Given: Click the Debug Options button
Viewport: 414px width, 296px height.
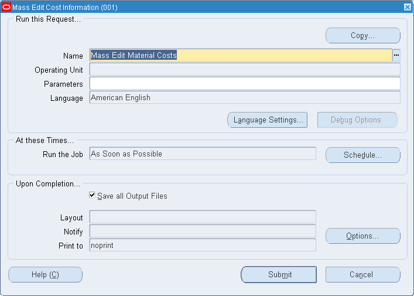Looking at the screenshot, I should pos(357,120).
